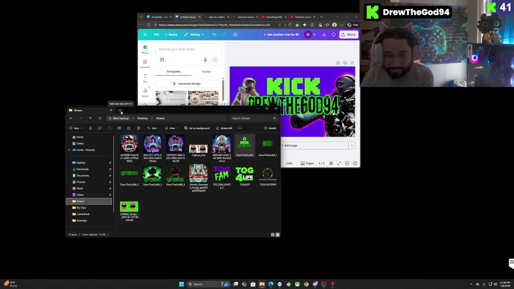Click the Resize button in Canva
This screenshot has height=289, width=514.
(x=171, y=35)
